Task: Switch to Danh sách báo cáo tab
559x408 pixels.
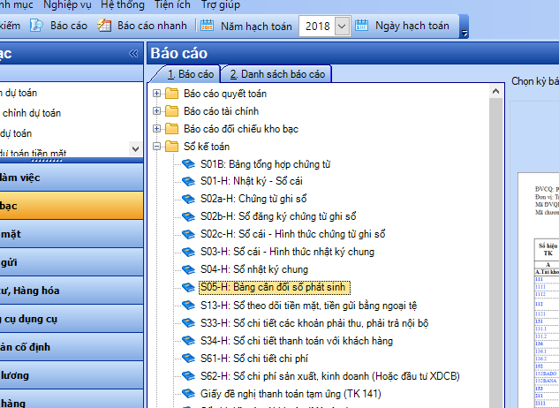Action: 276,74
